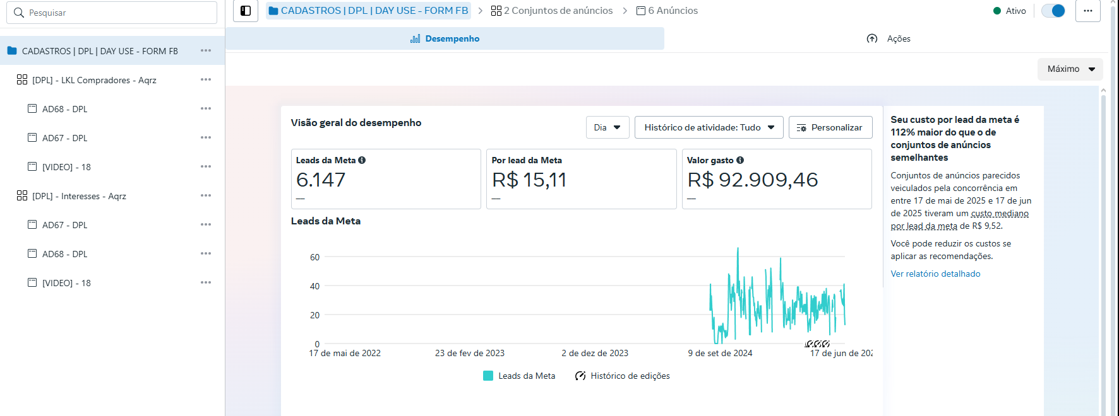Toggle the Leads da Meta chart series legend
This screenshot has height=416, width=1119.
(519, 376)
